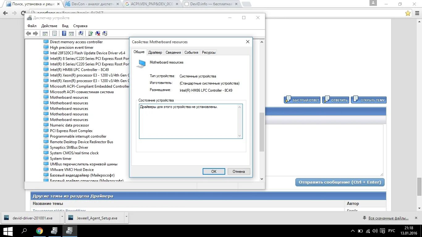
Task: Click the icon beside VMware VMCI Host Device
Action: 46,170
